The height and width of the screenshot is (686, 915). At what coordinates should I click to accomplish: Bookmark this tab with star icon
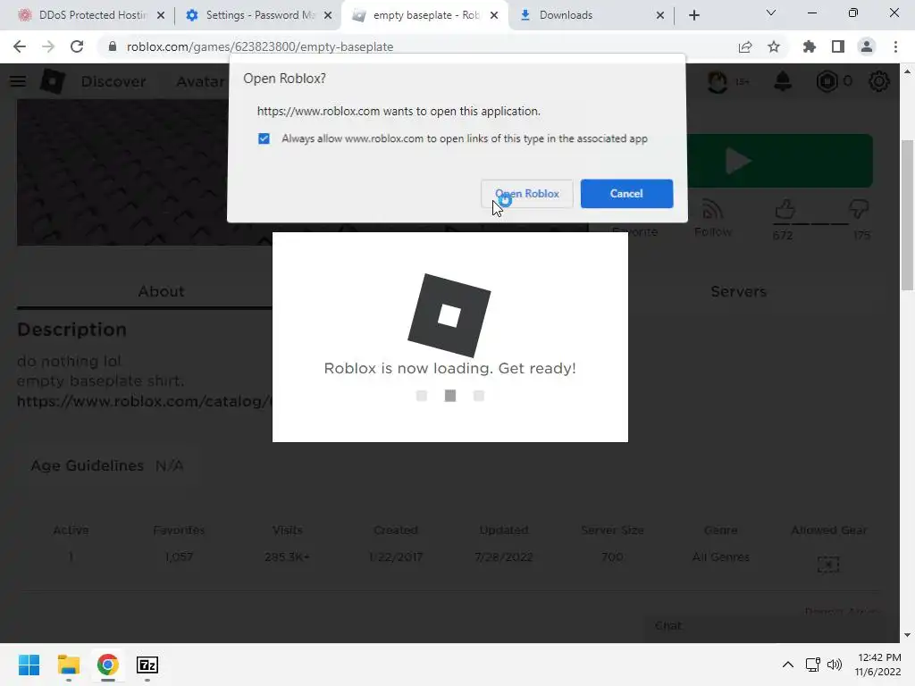tap(774, 46)
